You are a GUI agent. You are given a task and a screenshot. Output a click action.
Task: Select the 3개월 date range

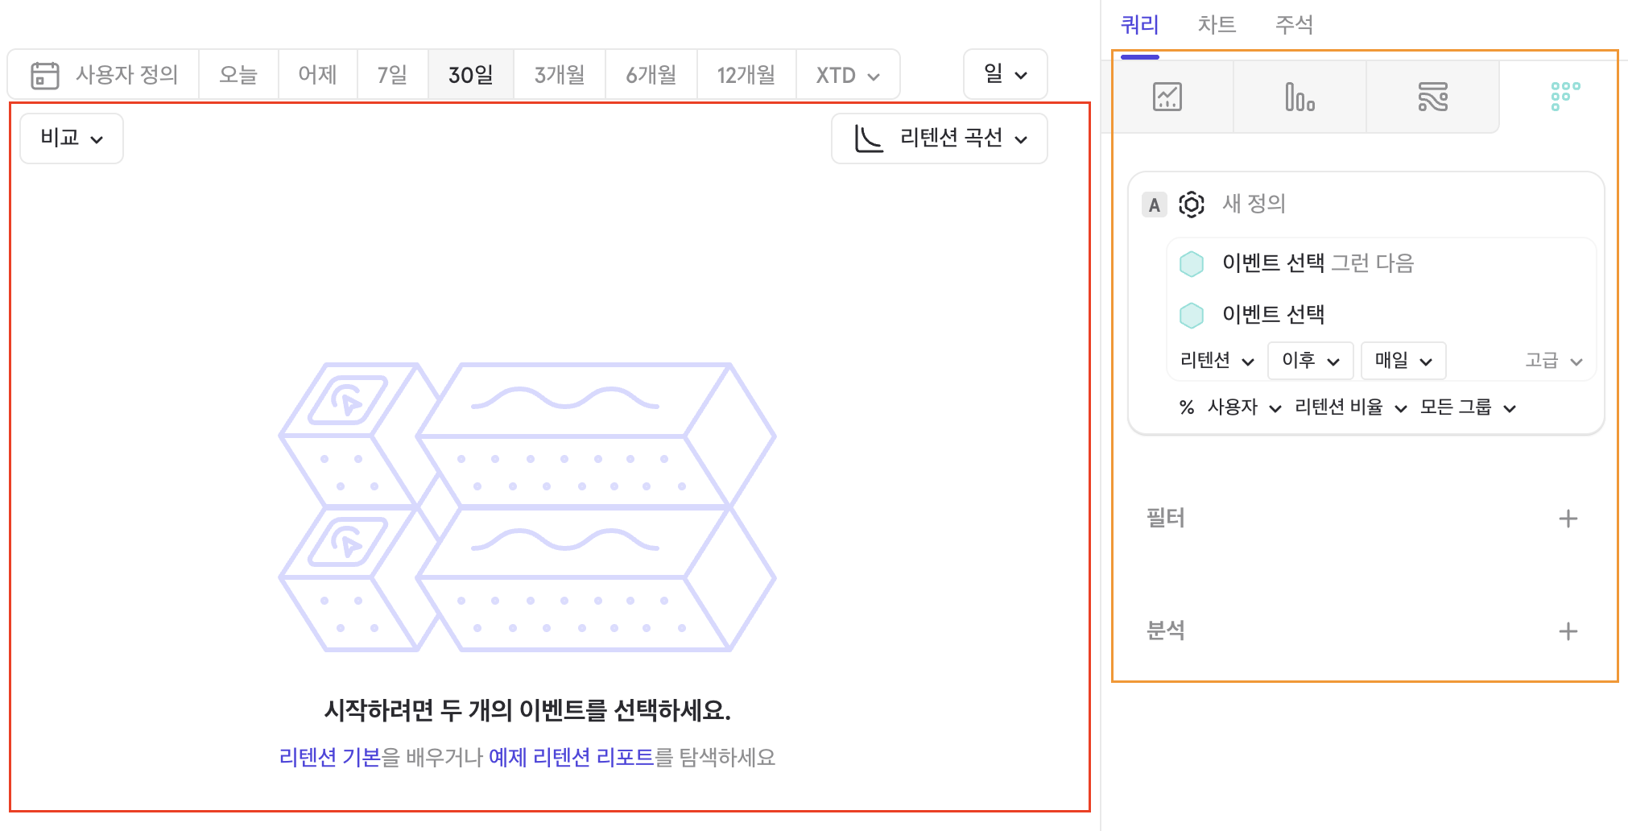[x=559, y=75]
